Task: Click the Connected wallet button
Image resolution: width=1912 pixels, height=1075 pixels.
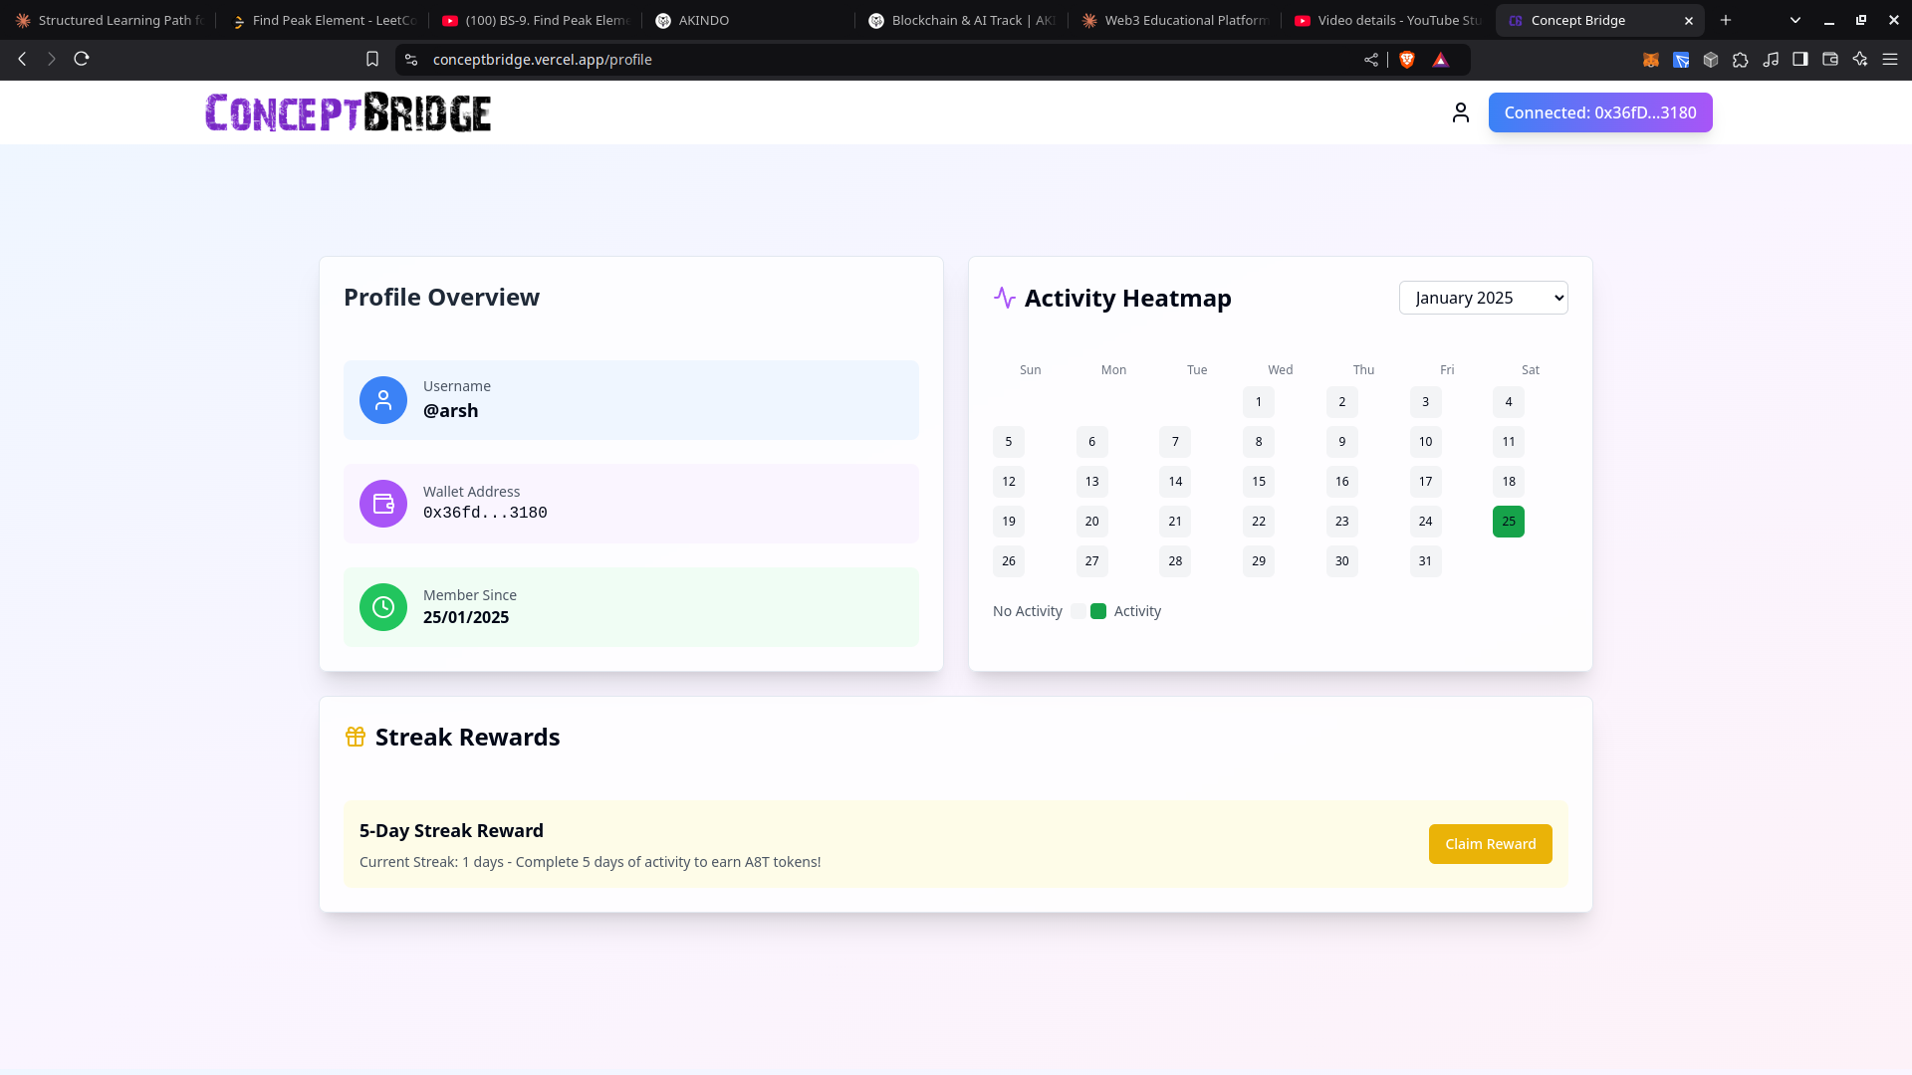Action: click(x=1599, y=112)
